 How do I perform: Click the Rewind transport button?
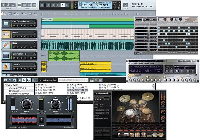pyautogui.click(x=53, y=5)
